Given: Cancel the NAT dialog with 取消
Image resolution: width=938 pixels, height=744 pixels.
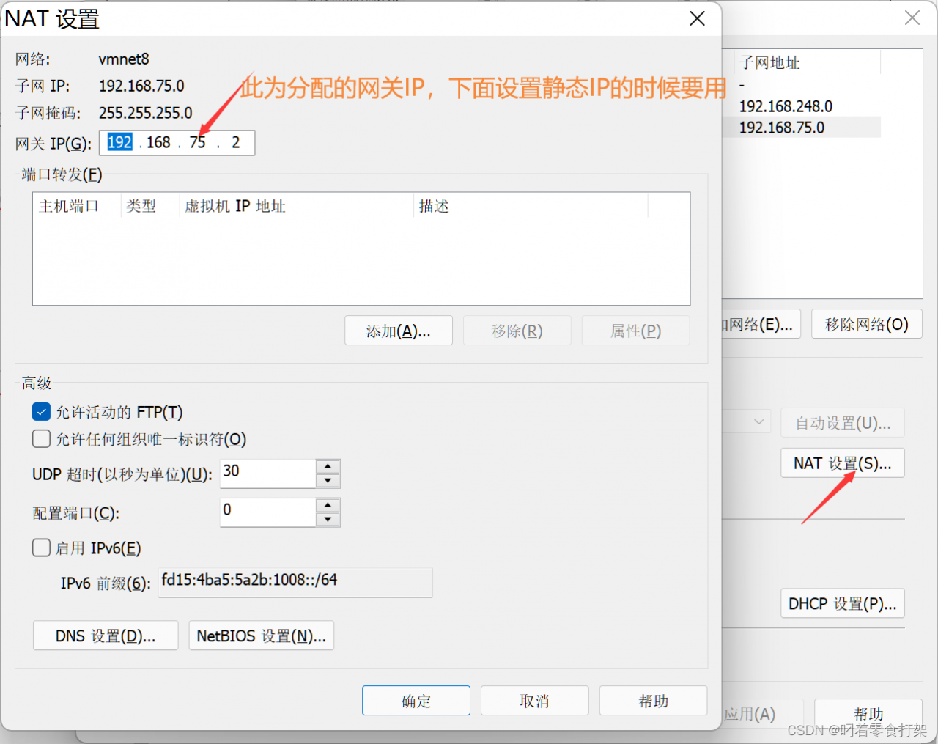Looking at the screenshot, I should point(535,701).
